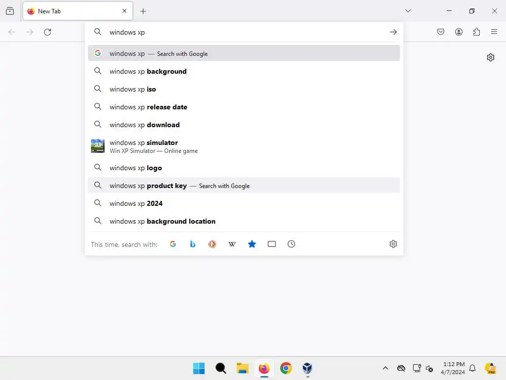Open Windows taskbar Search
The width and height of the screenshot is (506, 380).
point(221,368)
